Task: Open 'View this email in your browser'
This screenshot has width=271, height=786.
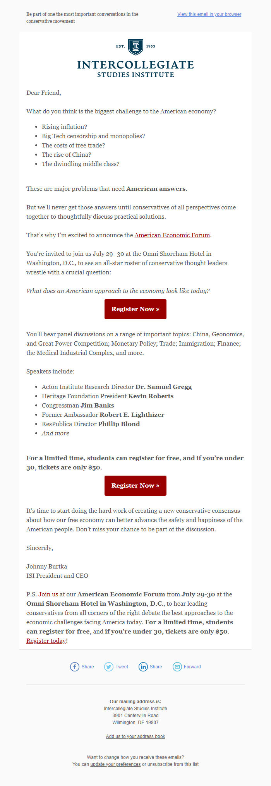Action: point(209,14)
